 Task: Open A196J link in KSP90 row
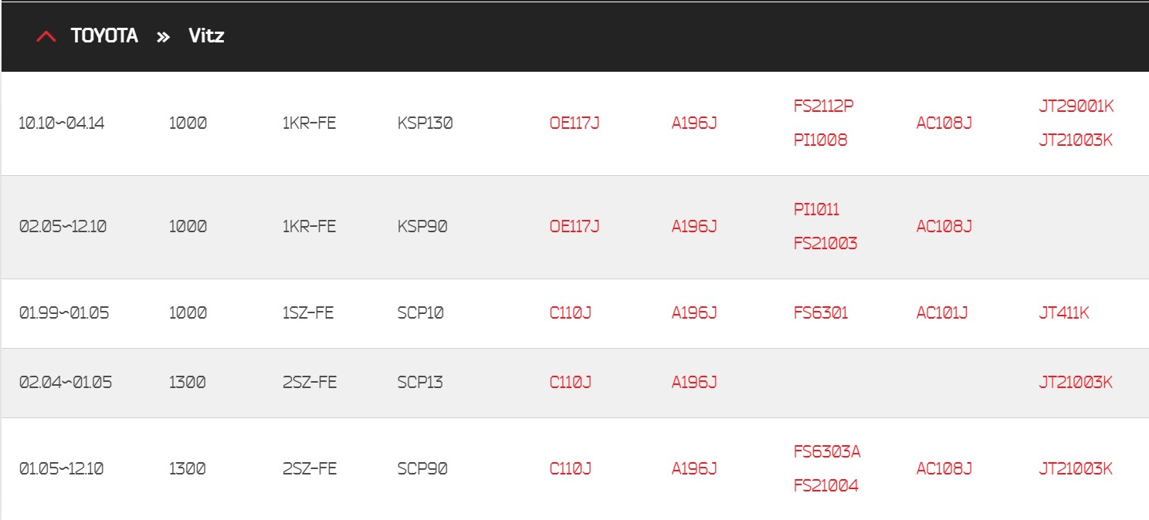point(694,227)
